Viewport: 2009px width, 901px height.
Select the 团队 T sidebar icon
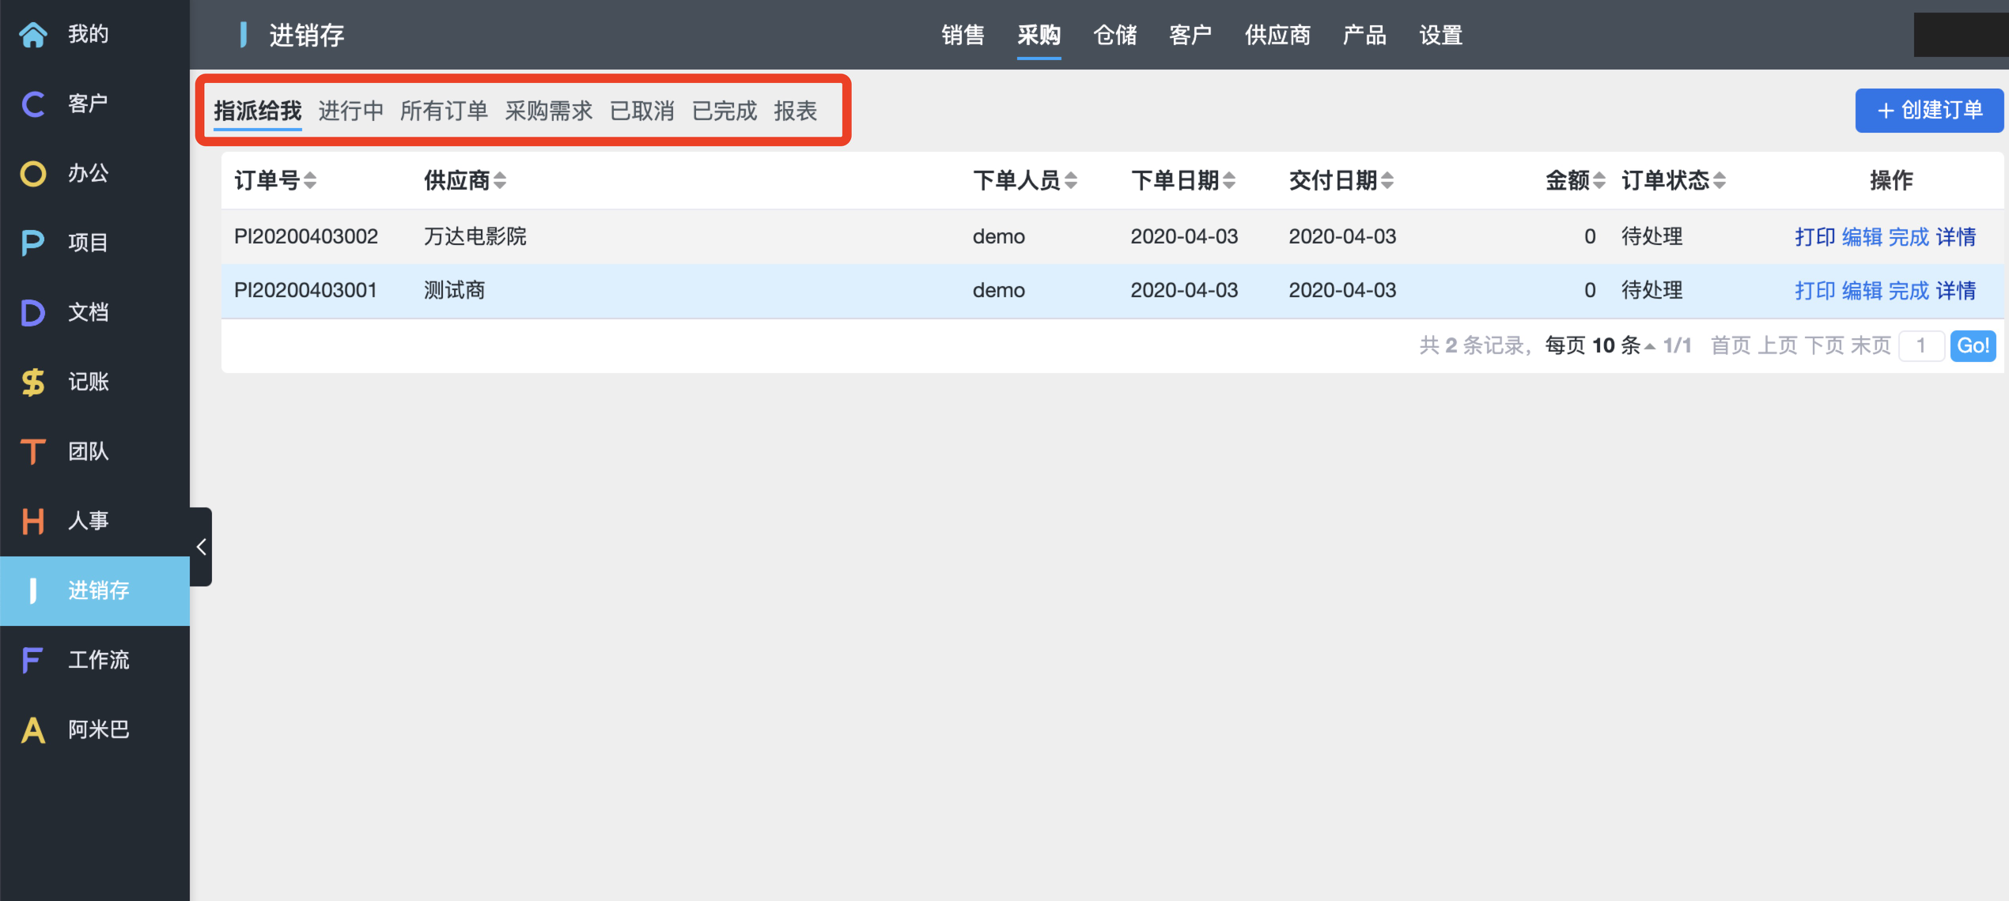tap(33, 452)
